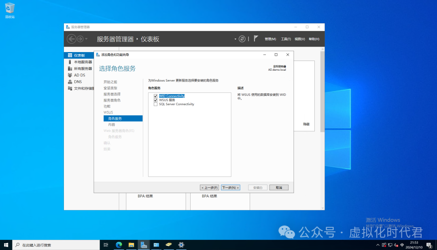Uncheck the WSUS 服务 checkbox
437x250 pixels.
click(x=155, y=100)
